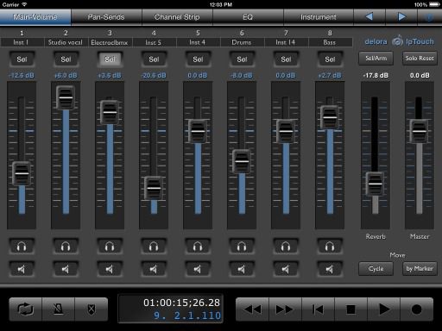Viewport: 442px width, 331px height.
Task: Mute the Electrodbmx channel speaker icon
Action: point(110,269)
